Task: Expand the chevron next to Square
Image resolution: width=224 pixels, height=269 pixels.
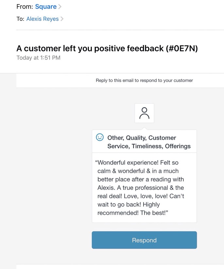Action: [x=60, y=7]
